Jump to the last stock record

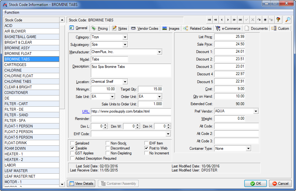(240, 20)
